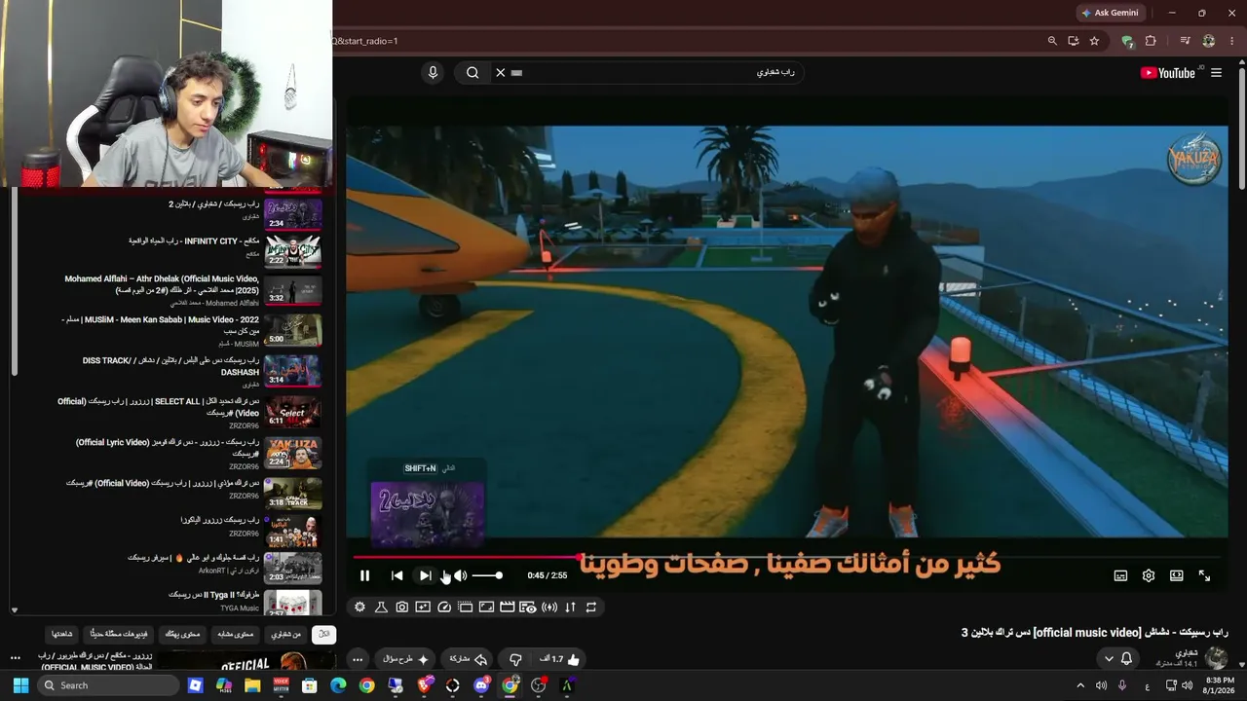
Task: Open the Chrome profile avatar
Action: (1209, 41)
